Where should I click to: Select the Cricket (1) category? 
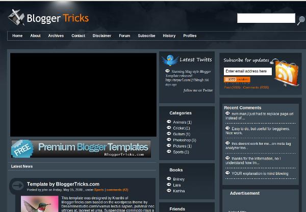[182, 128]
